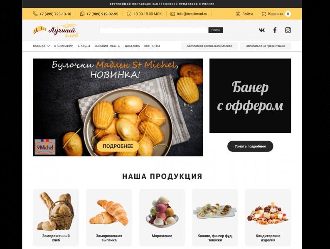The height and width of the screenshot is (249, 330).
Task: Open the Мороженое product category tile
Action: coord(162,217)
